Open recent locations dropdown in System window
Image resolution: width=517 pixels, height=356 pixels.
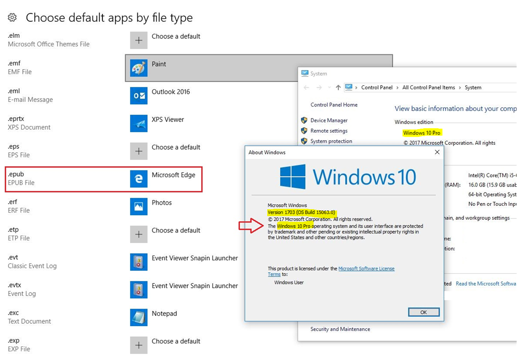(x=329, y=88)
